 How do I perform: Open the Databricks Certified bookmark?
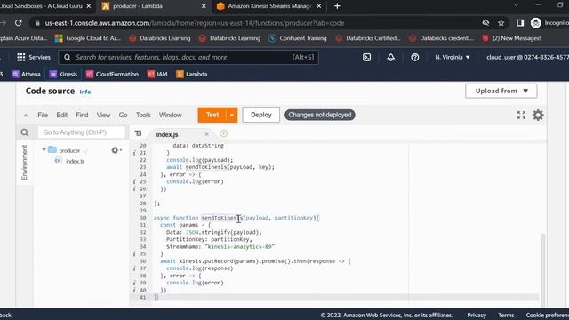368,38
